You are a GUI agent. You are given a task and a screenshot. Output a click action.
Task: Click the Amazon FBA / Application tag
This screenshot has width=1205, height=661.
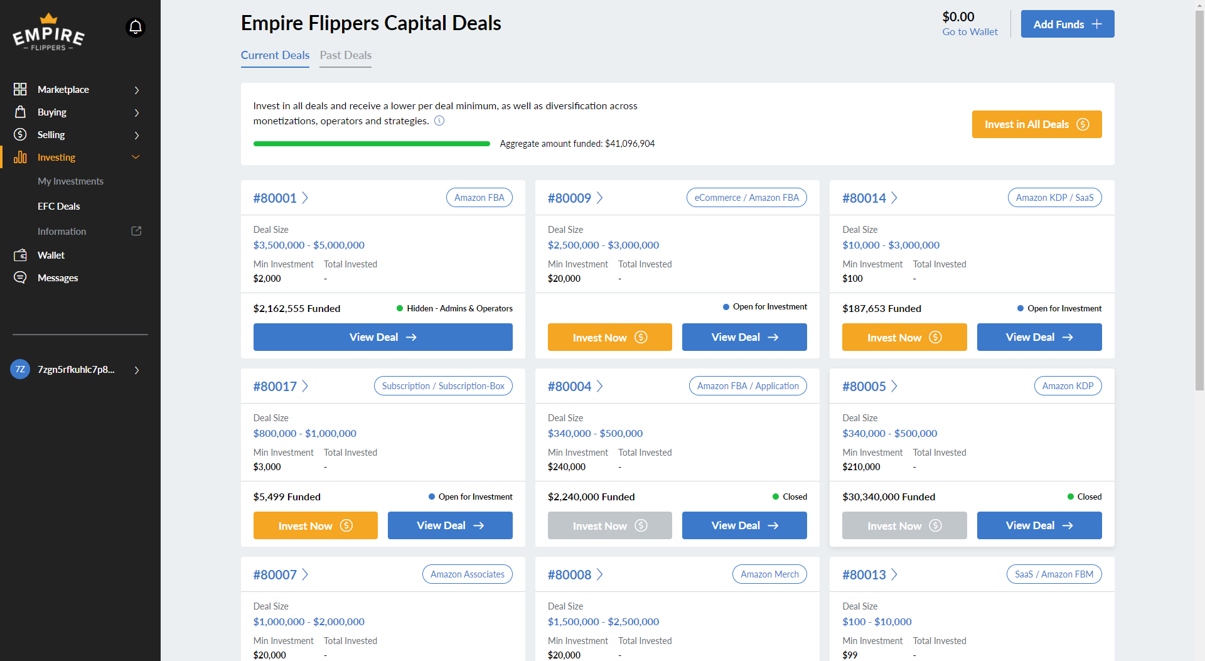[748, 386]
